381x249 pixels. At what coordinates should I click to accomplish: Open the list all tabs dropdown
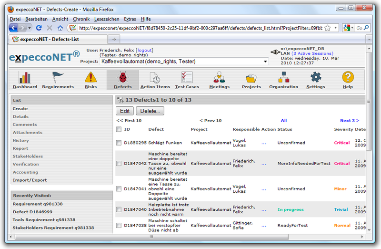pos(369,39)
